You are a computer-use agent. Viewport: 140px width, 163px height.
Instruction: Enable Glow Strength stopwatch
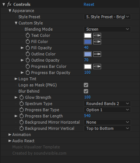pos(21,97)
